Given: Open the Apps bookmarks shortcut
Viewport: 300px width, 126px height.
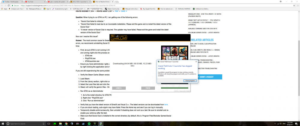Looking at the screenshot, I should click(4, 9).
